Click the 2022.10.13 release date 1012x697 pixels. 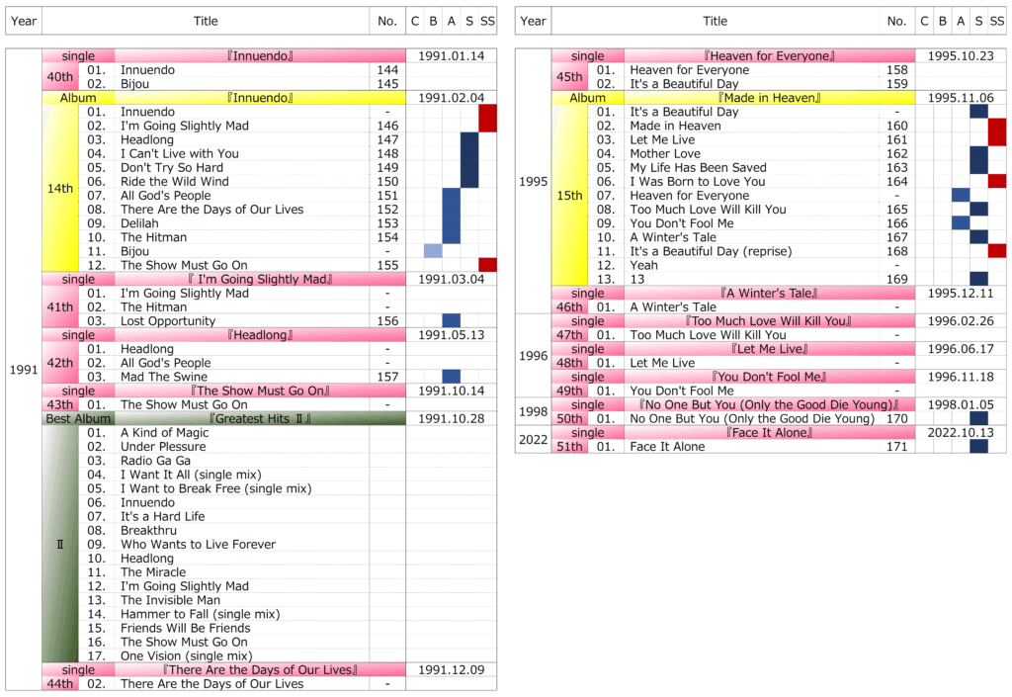961,432
